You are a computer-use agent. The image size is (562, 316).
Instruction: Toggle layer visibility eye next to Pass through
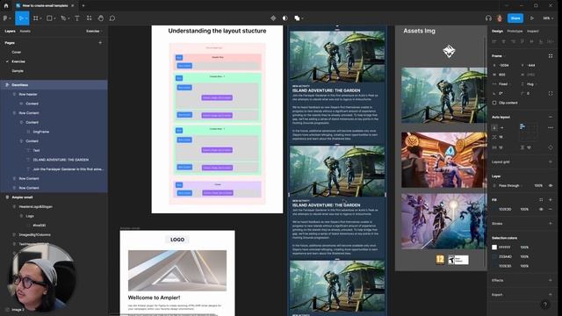coord(551,185)
